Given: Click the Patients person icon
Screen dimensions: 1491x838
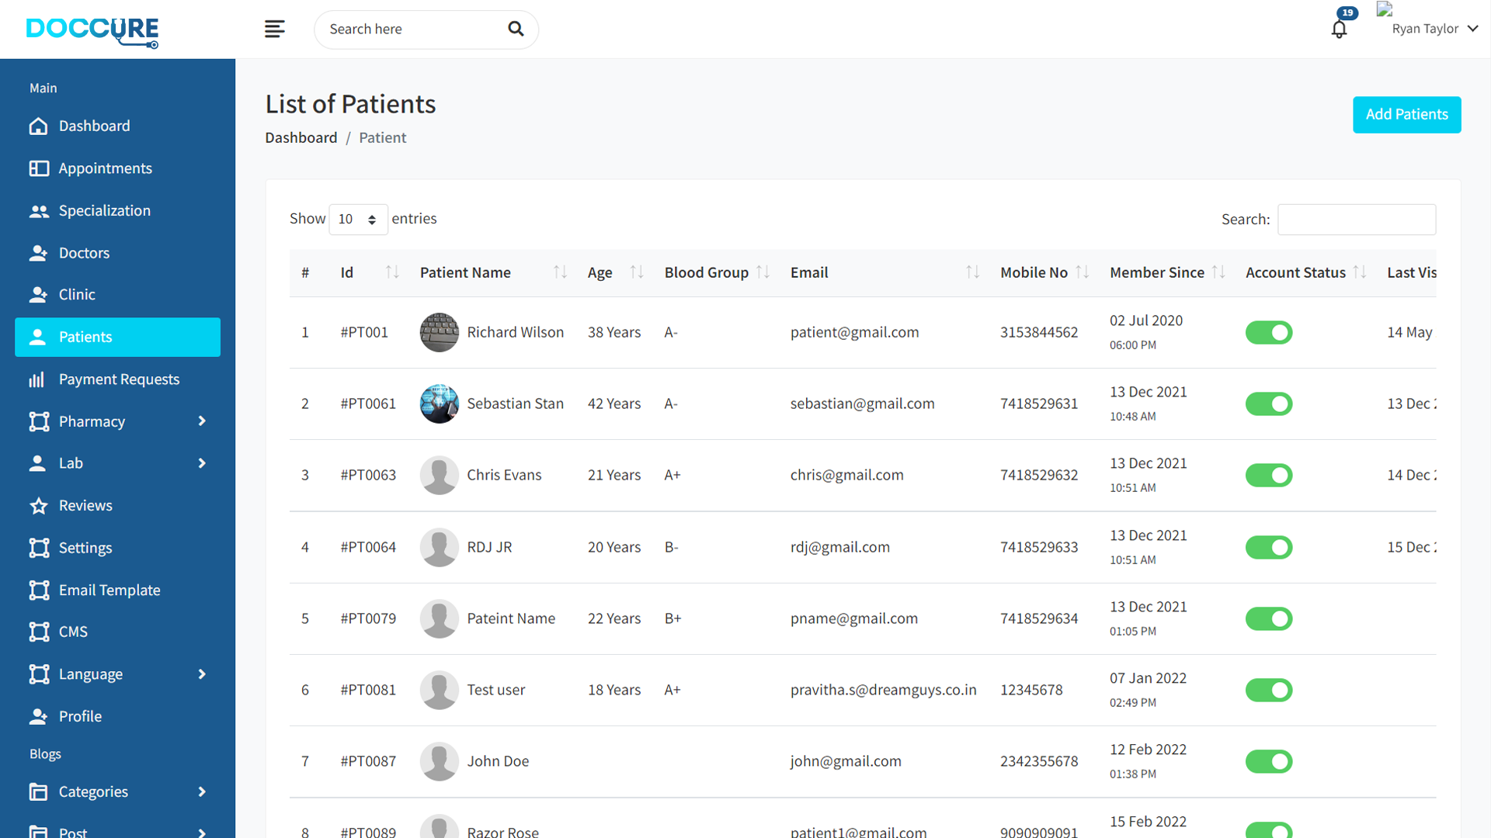Looking at the screenshot, I should (x=37, y=337).
